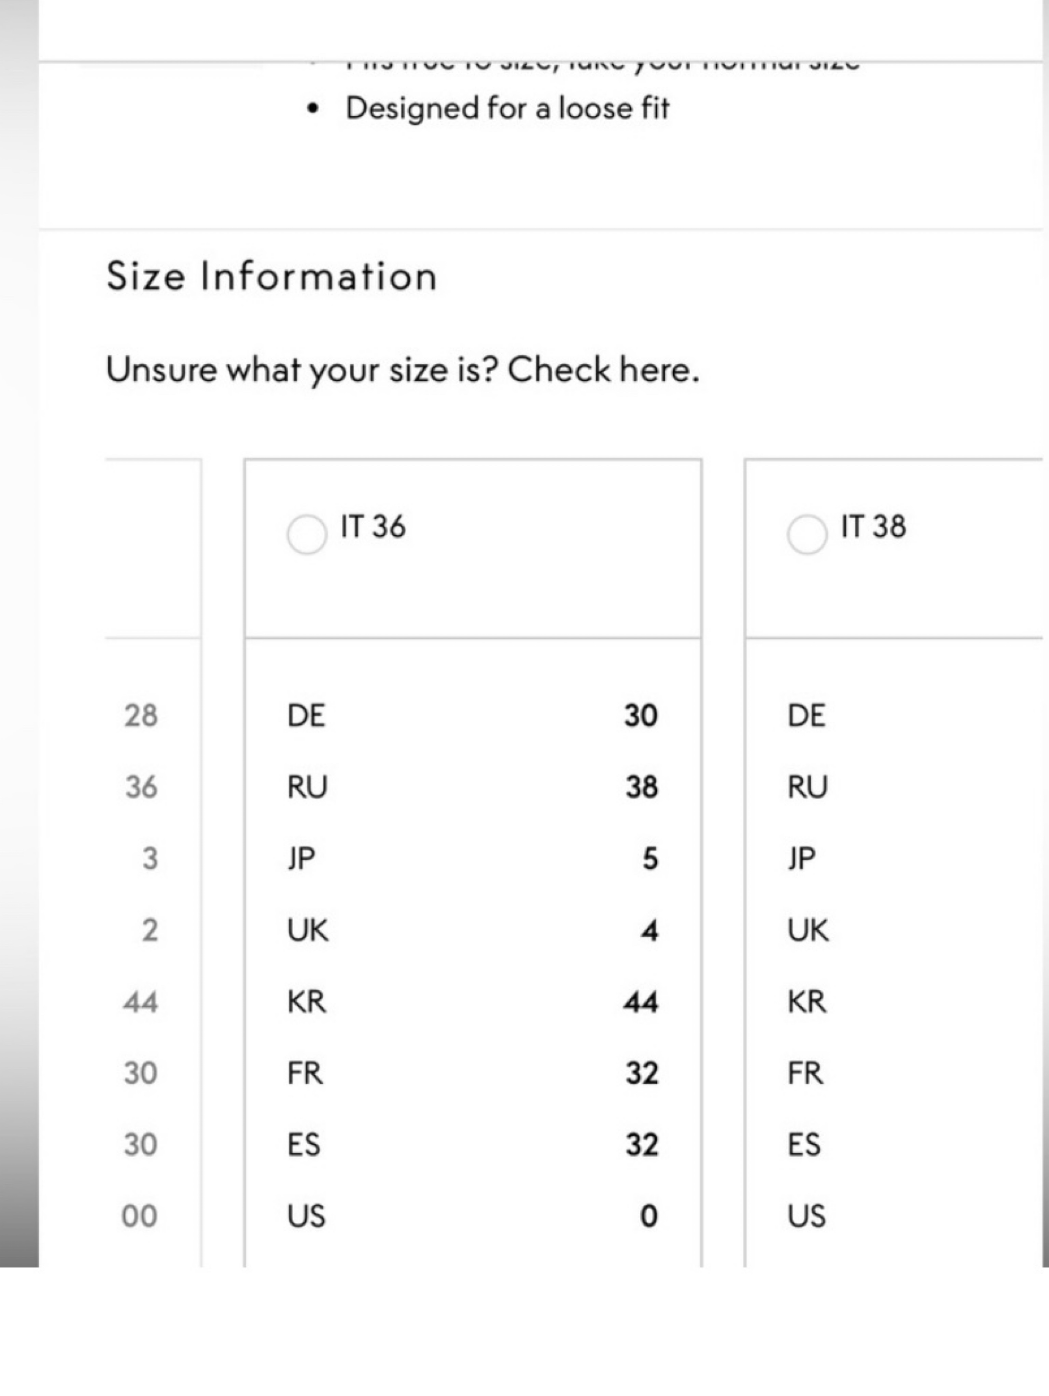Image resolution: width=1049 pixels, height=1396 pixels.
Task: Click the UK 4 value in IT 36 card
Action: pyautogui.click(x=650, y=930)
